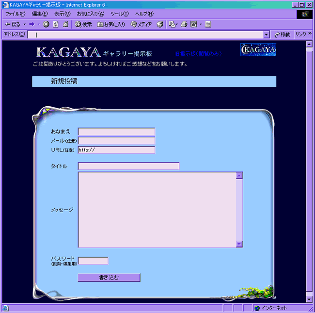
Task: Click the 新規投稿 heading text
Action: click(64, 81)
